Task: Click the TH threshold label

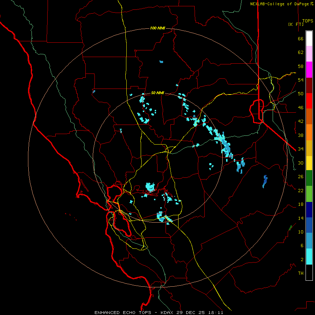Action: tap(301, 273)
